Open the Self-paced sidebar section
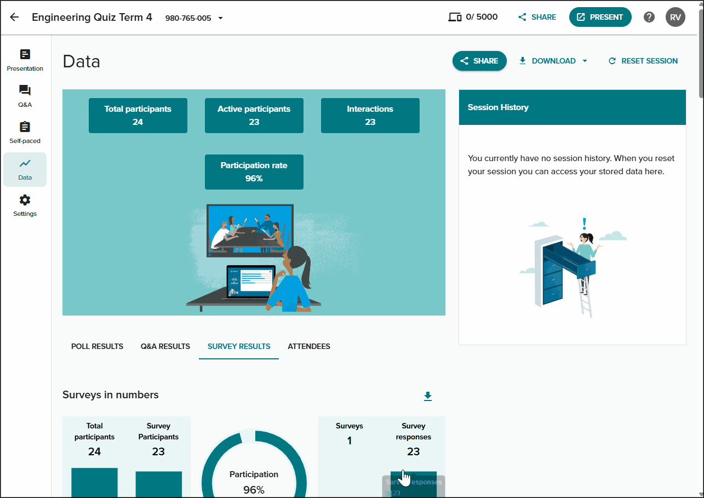Screen dimensions: 704x498 click(x=25, y=133)
